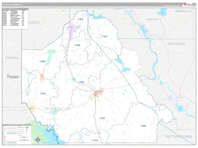Select the 71049 ZIP code label
Screen dimensions: 198x148
click(x=43, y=94)
